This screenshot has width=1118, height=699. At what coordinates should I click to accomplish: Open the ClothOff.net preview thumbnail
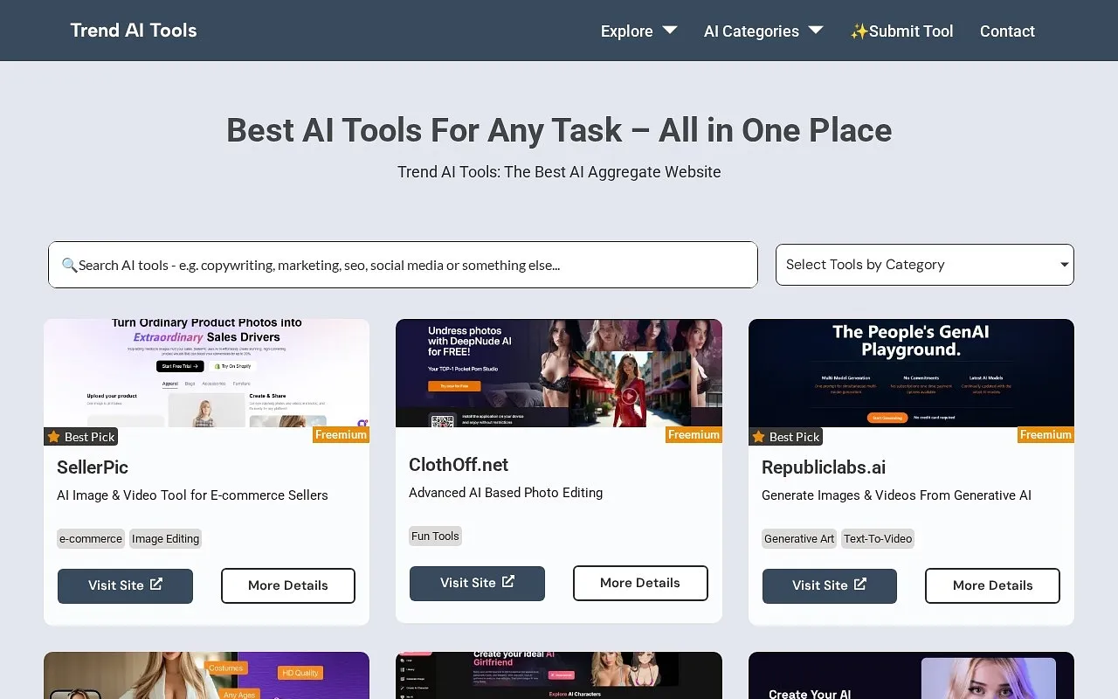pyautogui.click(x=559, y=373)
